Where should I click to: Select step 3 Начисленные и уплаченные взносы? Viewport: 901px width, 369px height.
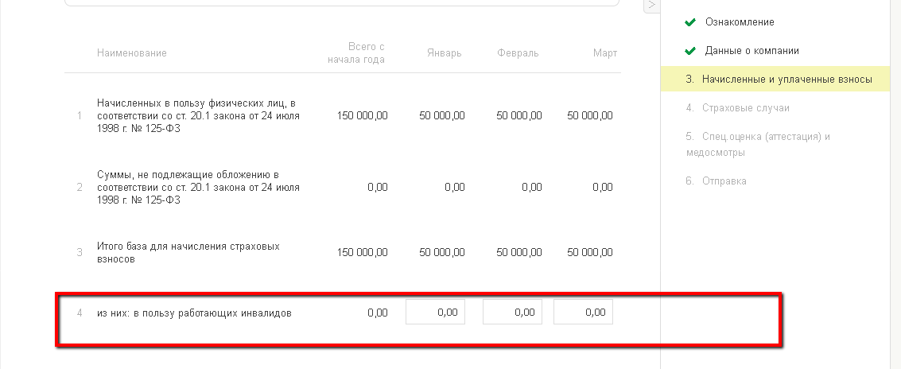point(775,80)
